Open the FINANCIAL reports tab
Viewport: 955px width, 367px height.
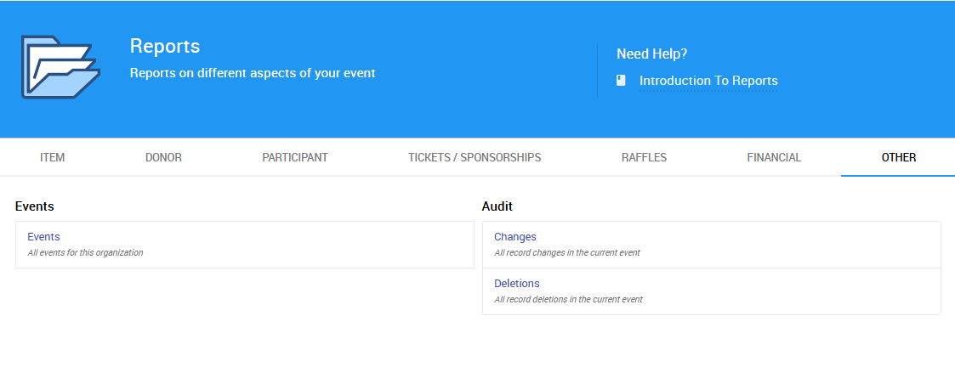click(x=774, y=157)
